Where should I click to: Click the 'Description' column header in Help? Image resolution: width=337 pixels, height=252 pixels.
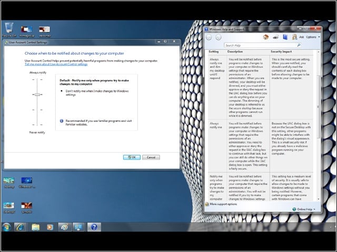pos(235,51)
